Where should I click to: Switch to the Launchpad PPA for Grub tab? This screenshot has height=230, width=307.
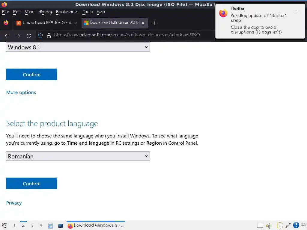[47, 23]
